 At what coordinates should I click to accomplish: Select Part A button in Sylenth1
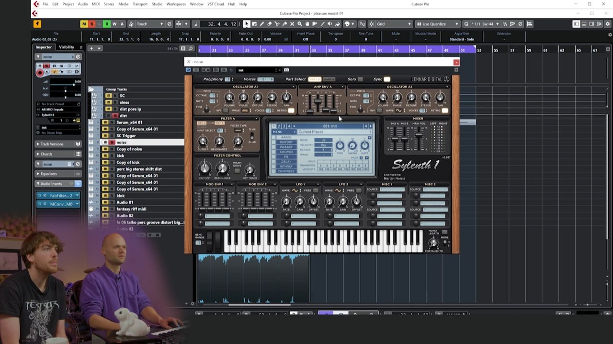[315, 79]
